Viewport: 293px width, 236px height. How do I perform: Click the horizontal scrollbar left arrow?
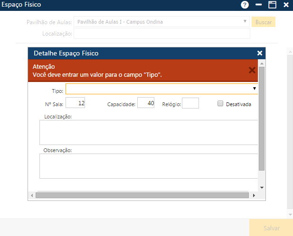32,195
